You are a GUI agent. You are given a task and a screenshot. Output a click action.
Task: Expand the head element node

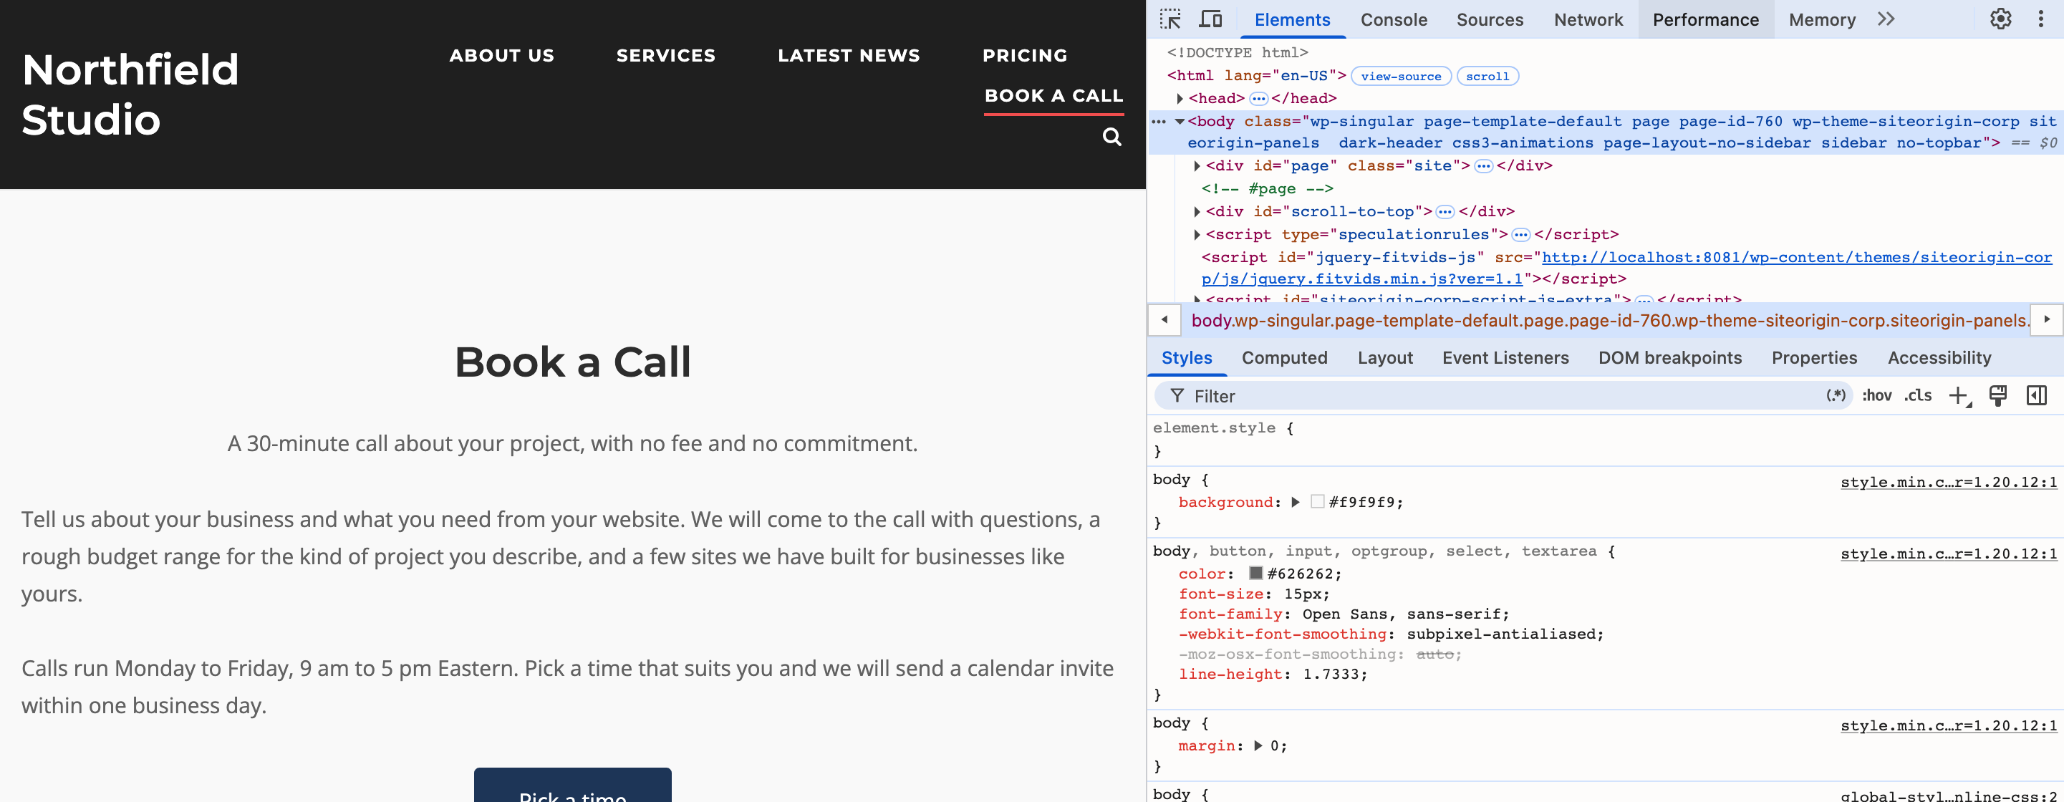tap(1180, 99)
